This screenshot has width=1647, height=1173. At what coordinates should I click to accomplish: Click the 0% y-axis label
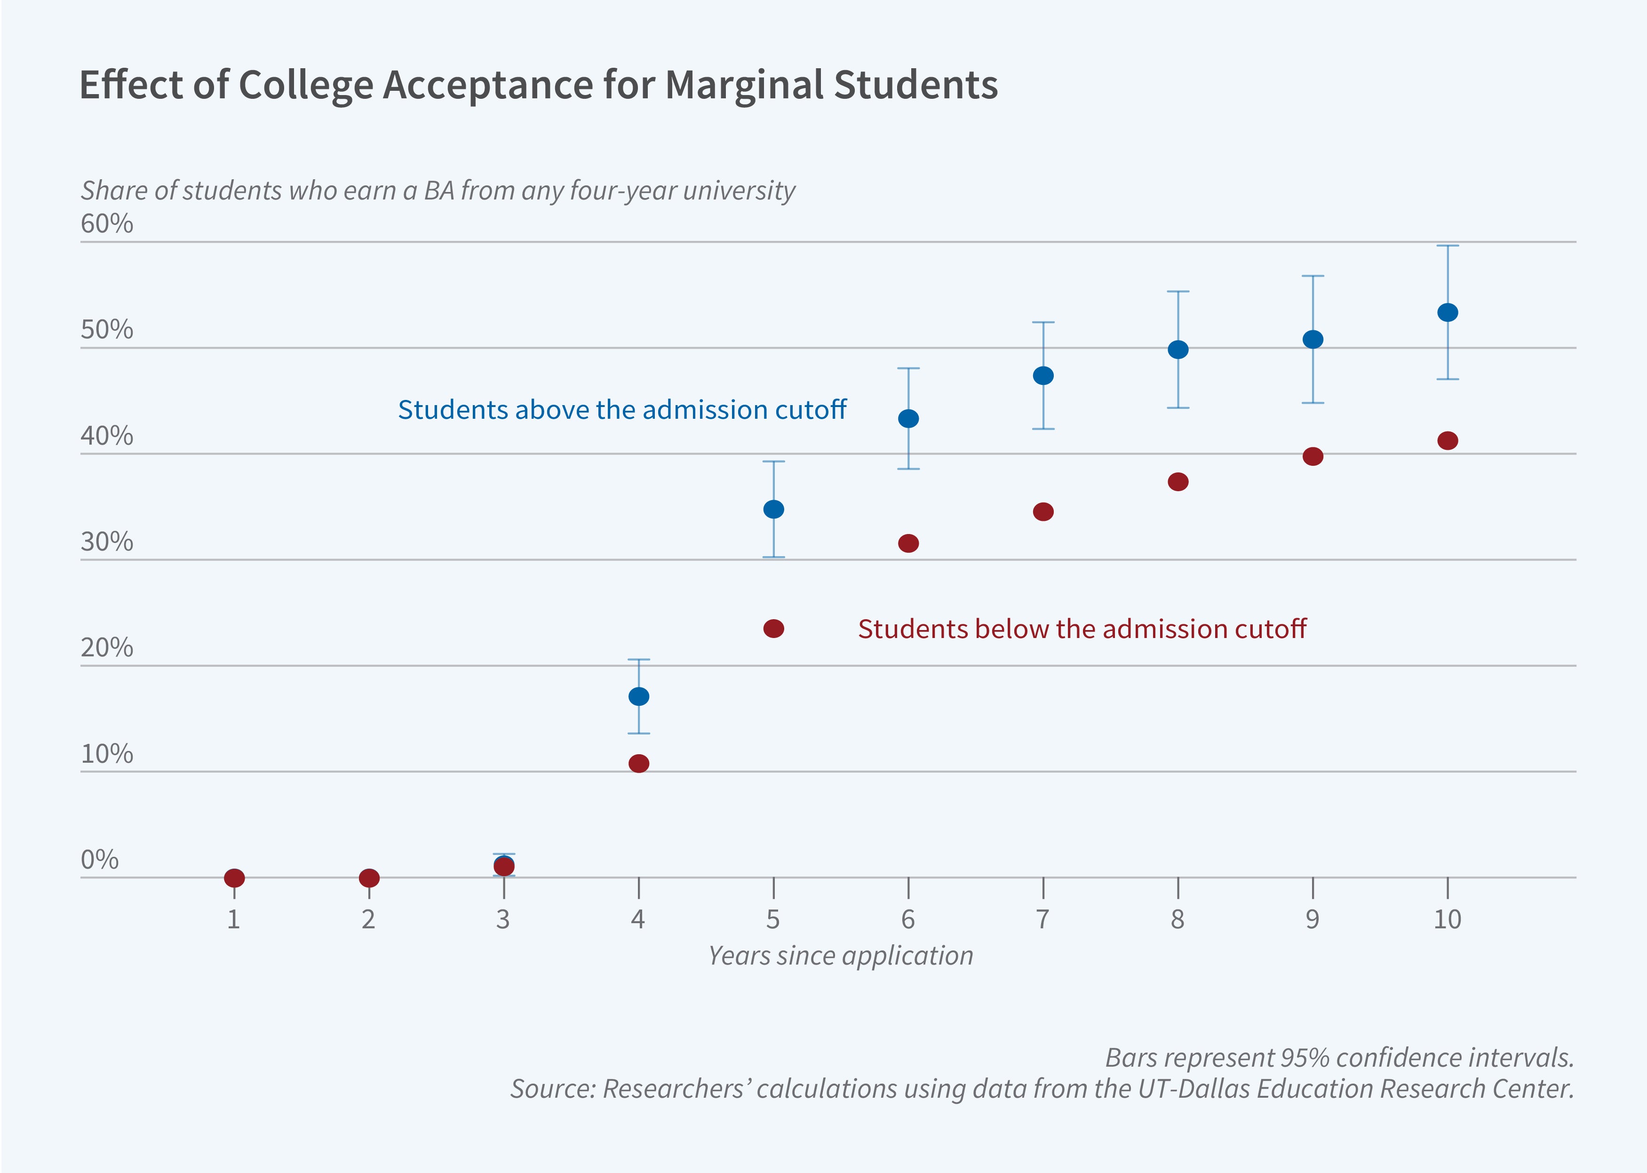(100, 860)
